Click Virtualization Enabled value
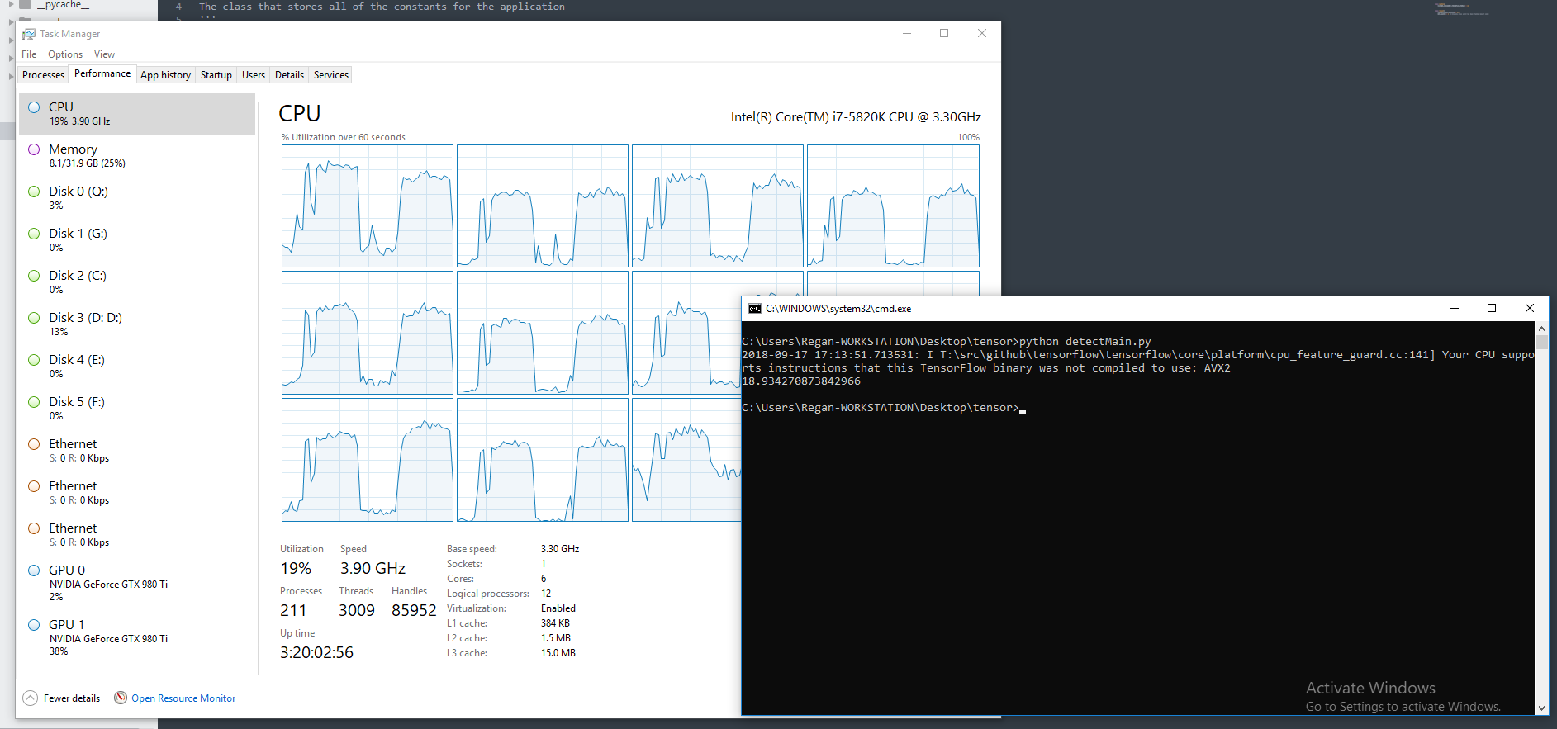Screen dimensions: 1557x729 [x=558, y=608]
